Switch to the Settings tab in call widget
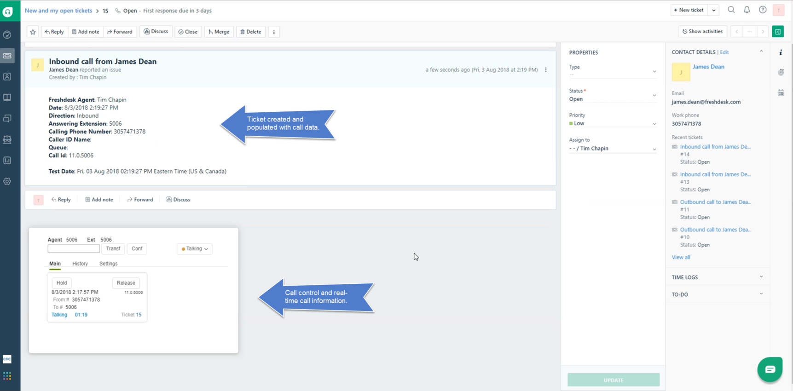793x391 pixels. pos(108,264)
